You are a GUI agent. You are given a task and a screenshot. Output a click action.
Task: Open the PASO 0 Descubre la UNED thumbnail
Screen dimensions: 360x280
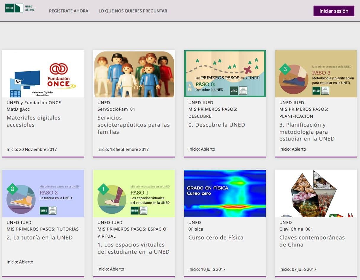(225, 74)
